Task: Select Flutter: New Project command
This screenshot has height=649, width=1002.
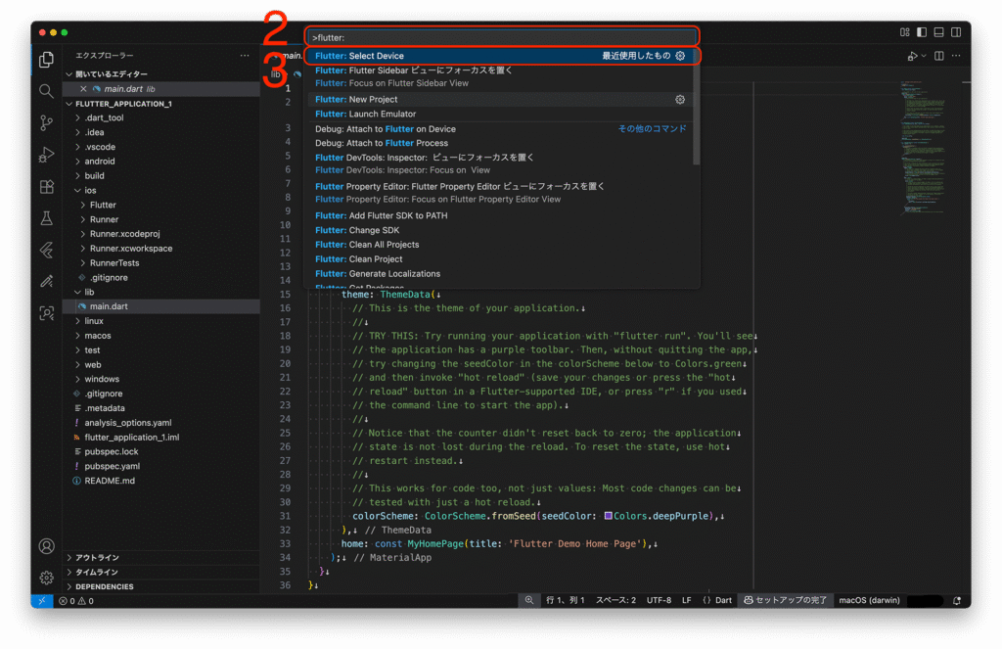Action: (372, 100)
